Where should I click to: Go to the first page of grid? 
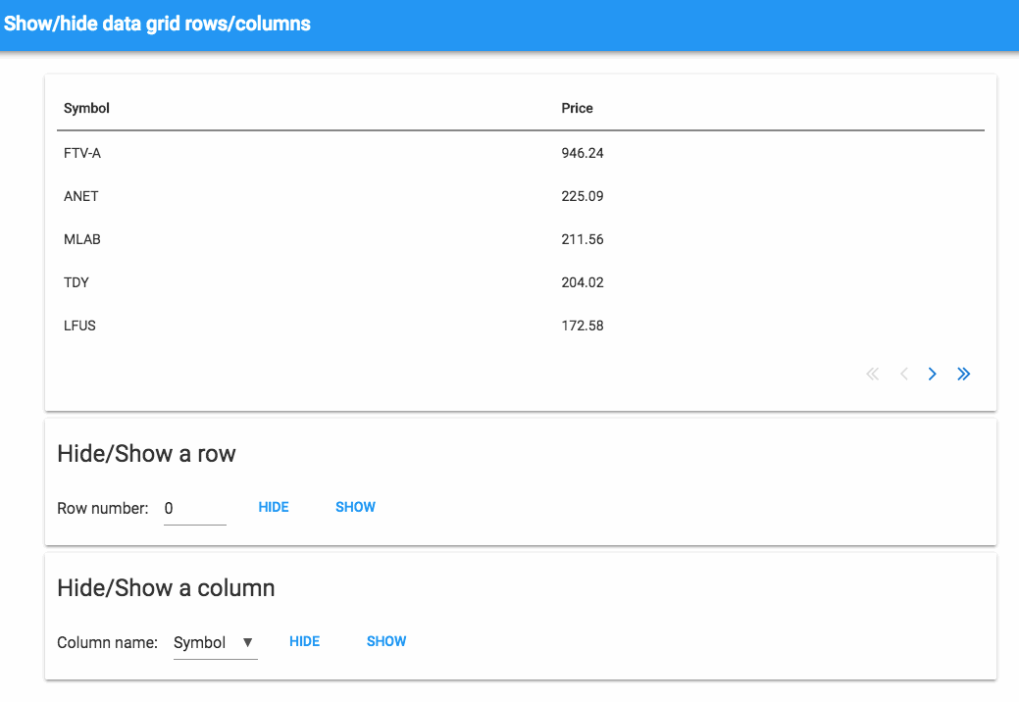click(873, 374)
